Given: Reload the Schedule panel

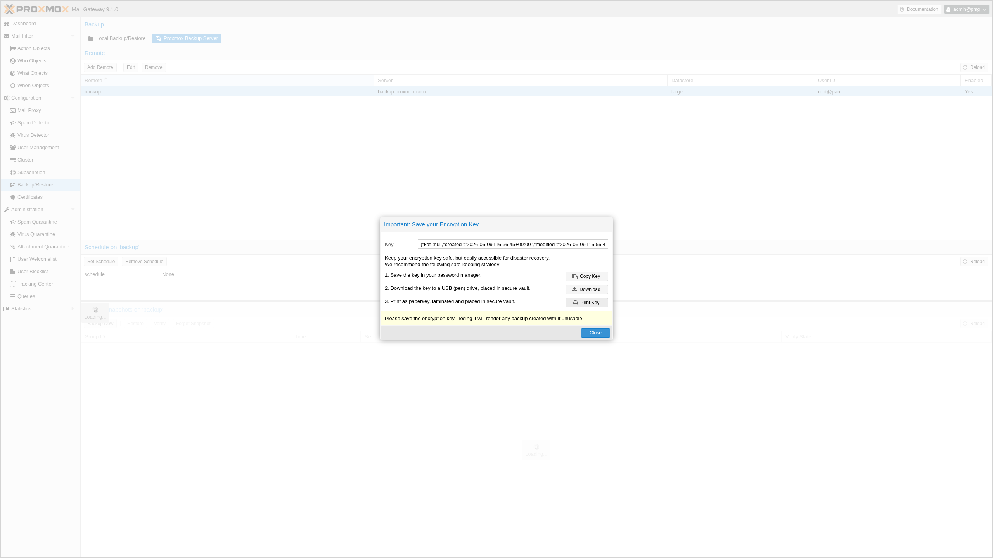Looking at the screenshot, I should click(x=974, y=262).
